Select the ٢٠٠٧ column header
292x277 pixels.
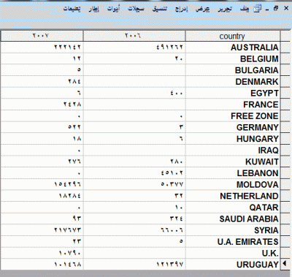(42, 36)
